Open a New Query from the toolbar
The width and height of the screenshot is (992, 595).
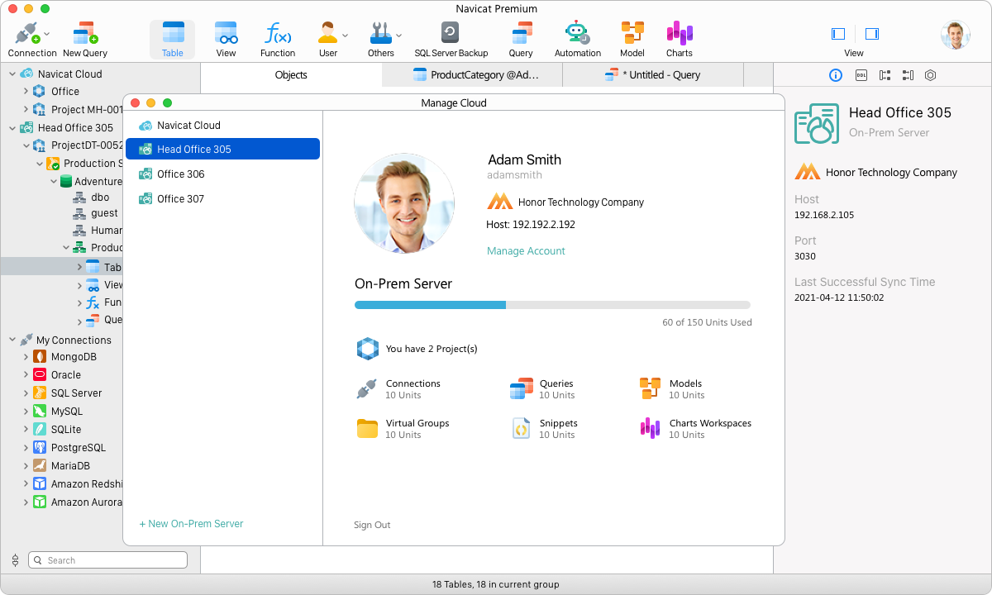85,34
